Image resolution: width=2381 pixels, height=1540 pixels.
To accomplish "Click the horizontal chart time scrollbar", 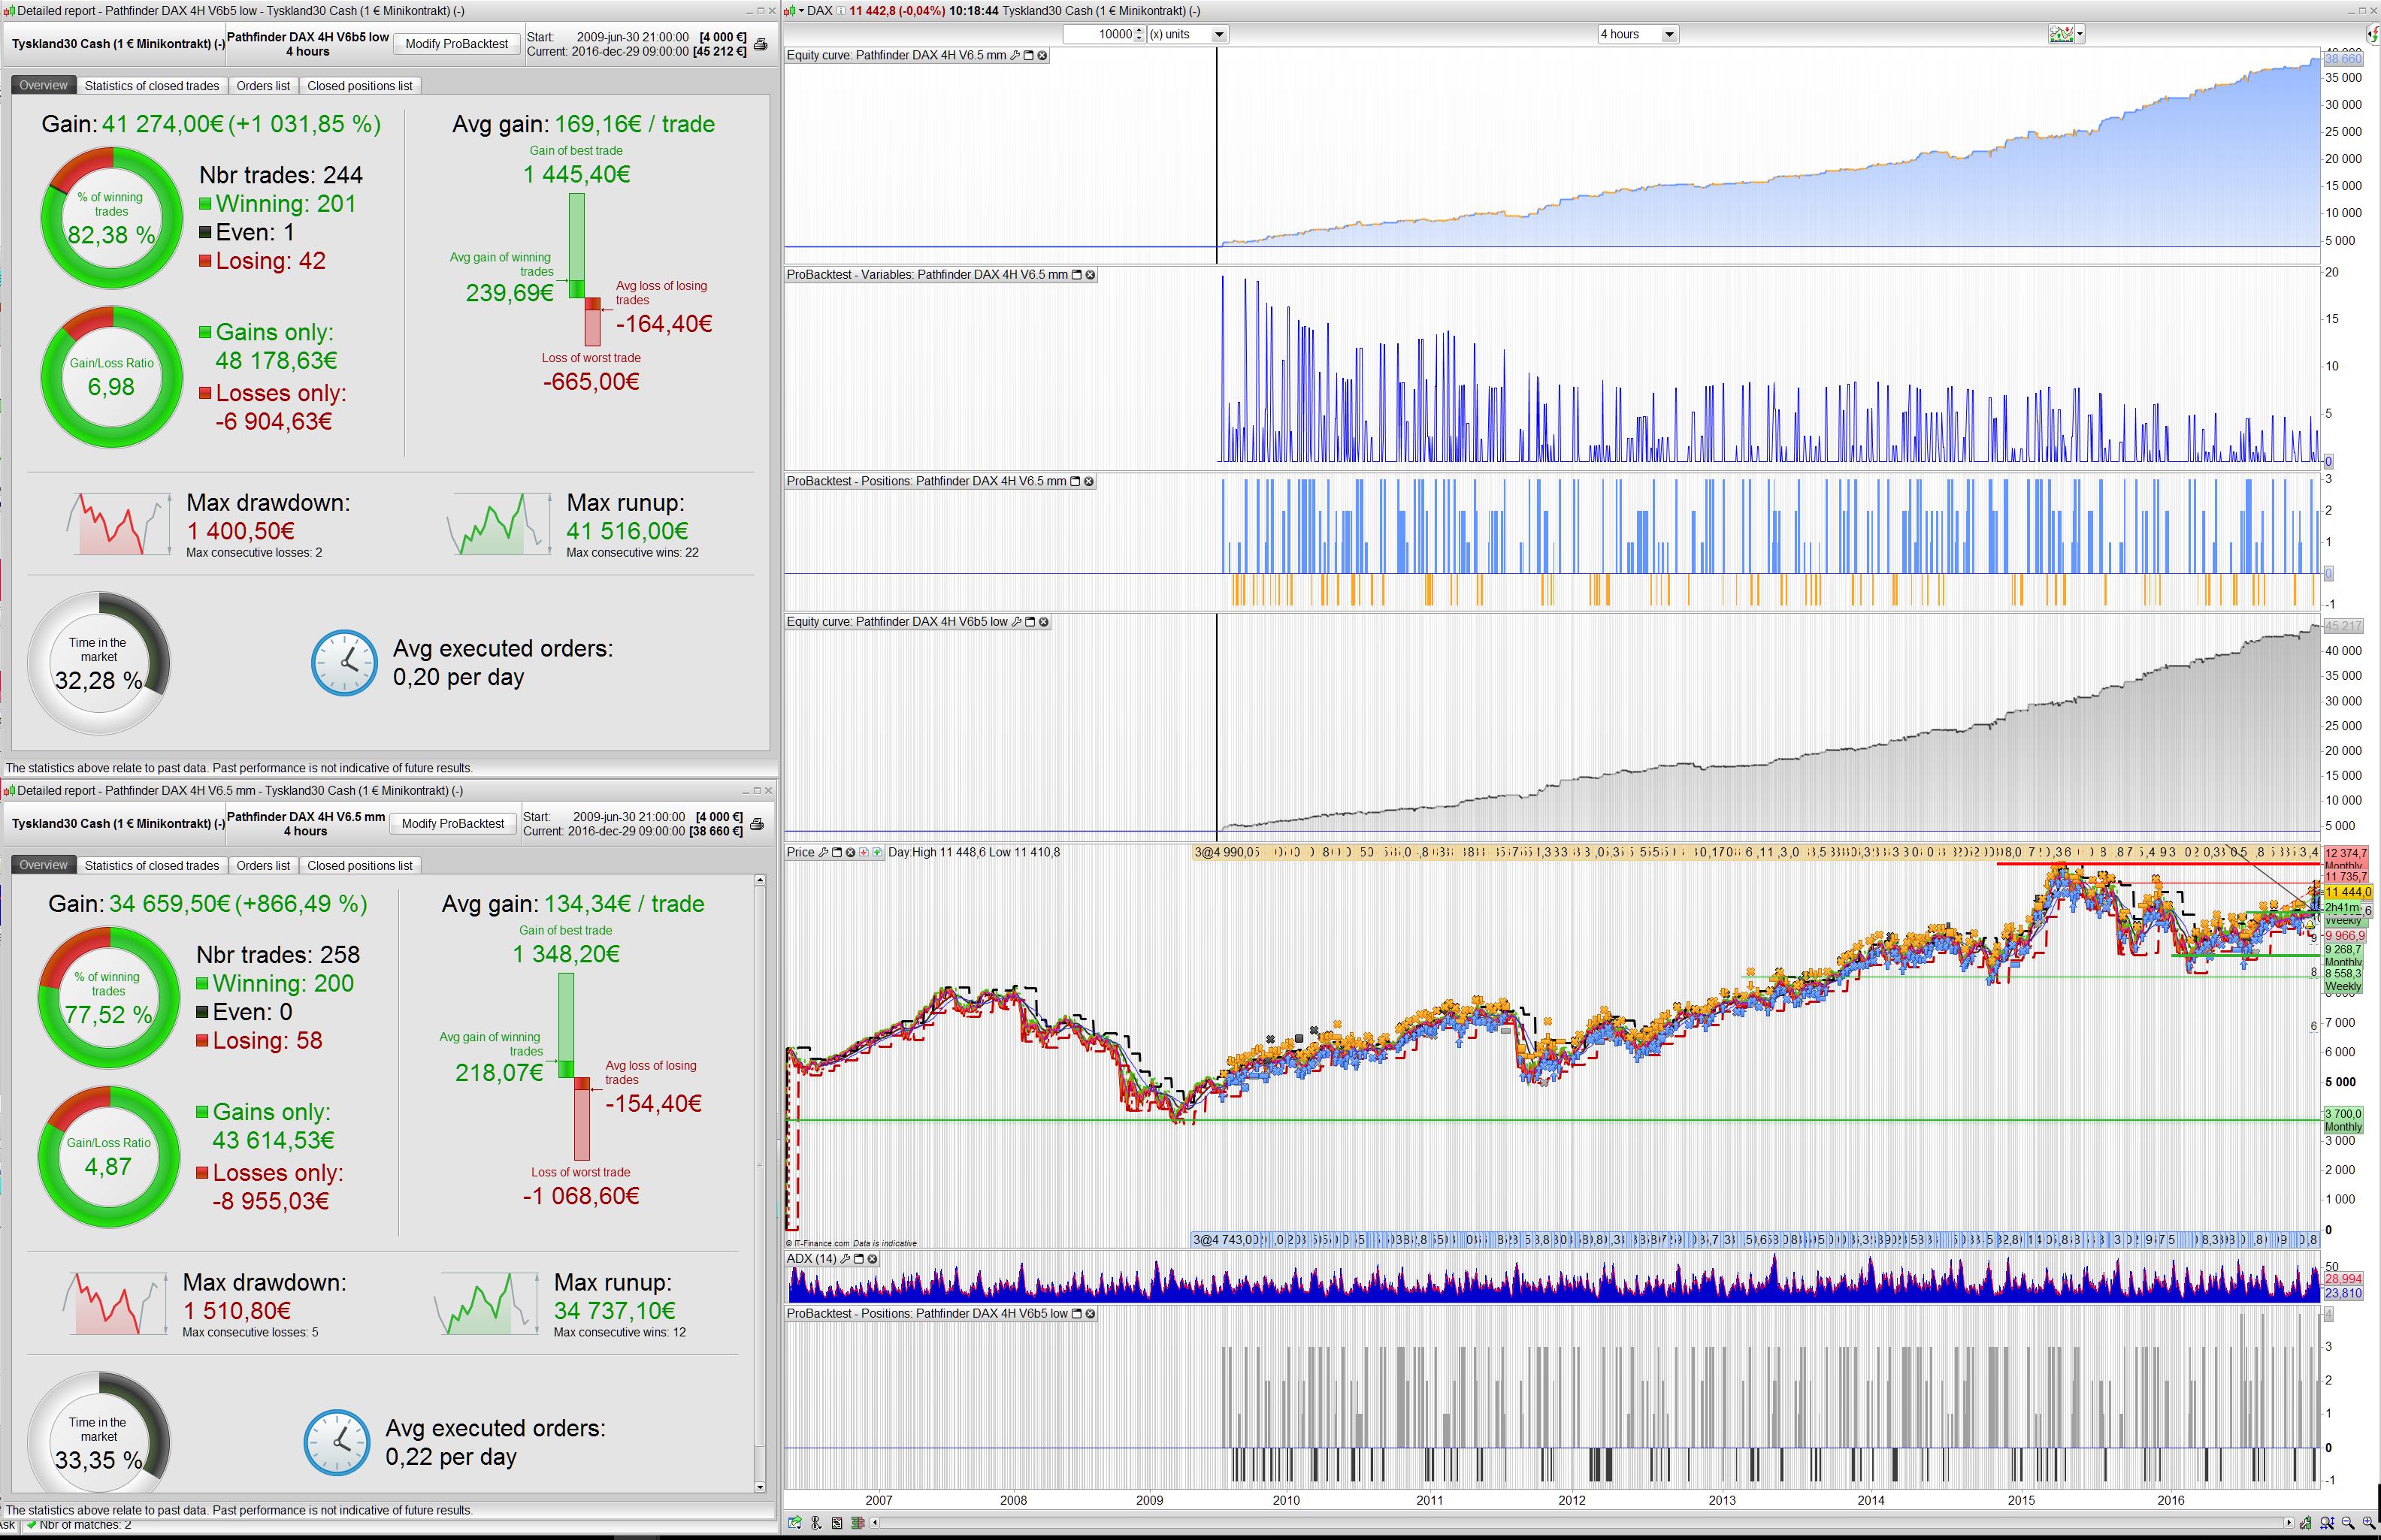I will click(1581, 1523).
